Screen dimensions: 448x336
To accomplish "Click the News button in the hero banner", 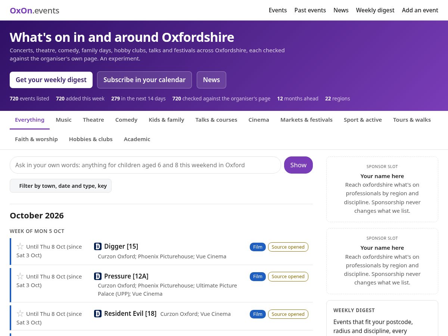I will tap(211, 80).
